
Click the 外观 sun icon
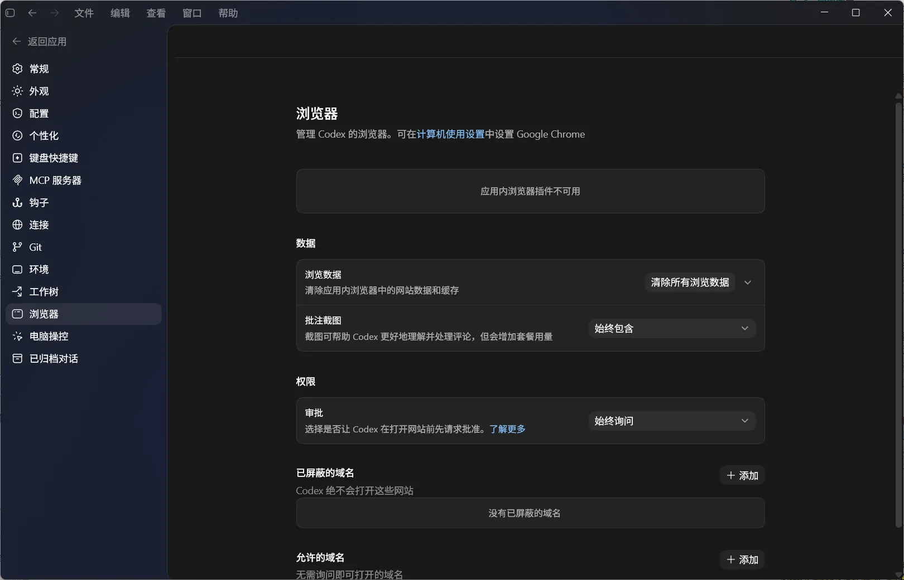point(17,91)
